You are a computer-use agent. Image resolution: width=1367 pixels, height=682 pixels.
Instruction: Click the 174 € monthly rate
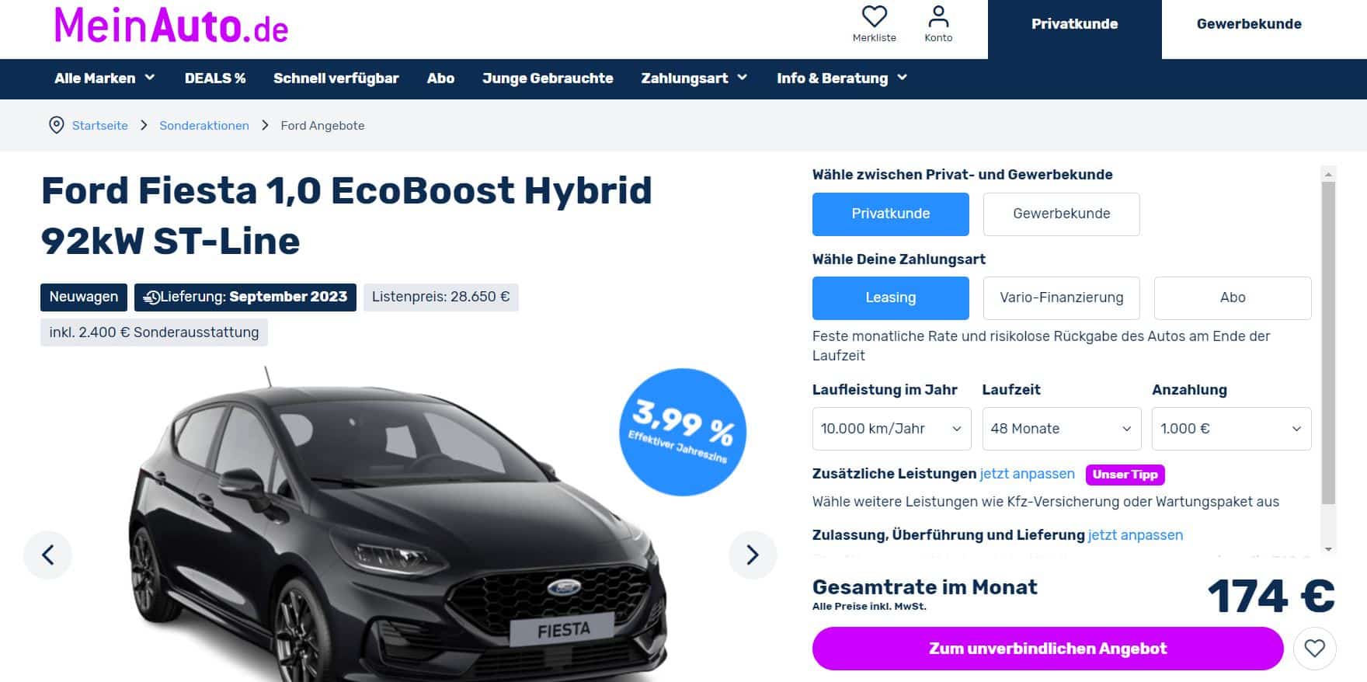[1271, 597]
